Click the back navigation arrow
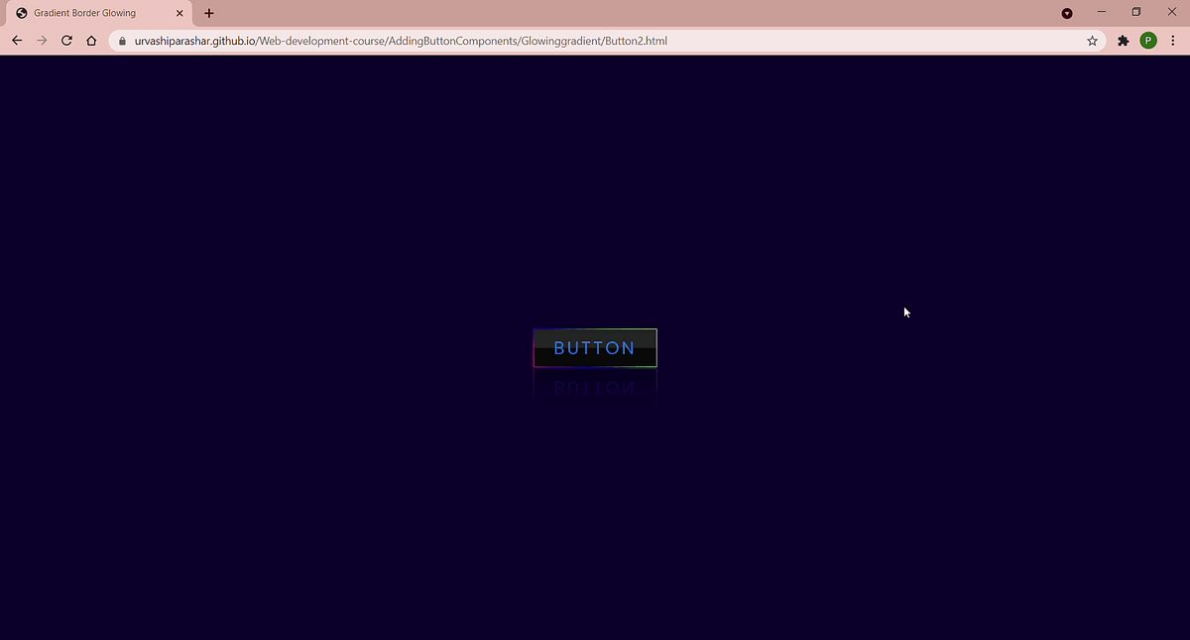The width and height of the screenshot is (1190, 640). (x=17, y=41)
